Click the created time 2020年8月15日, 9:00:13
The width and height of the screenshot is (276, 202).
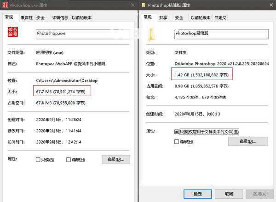[x=197, y=114]
